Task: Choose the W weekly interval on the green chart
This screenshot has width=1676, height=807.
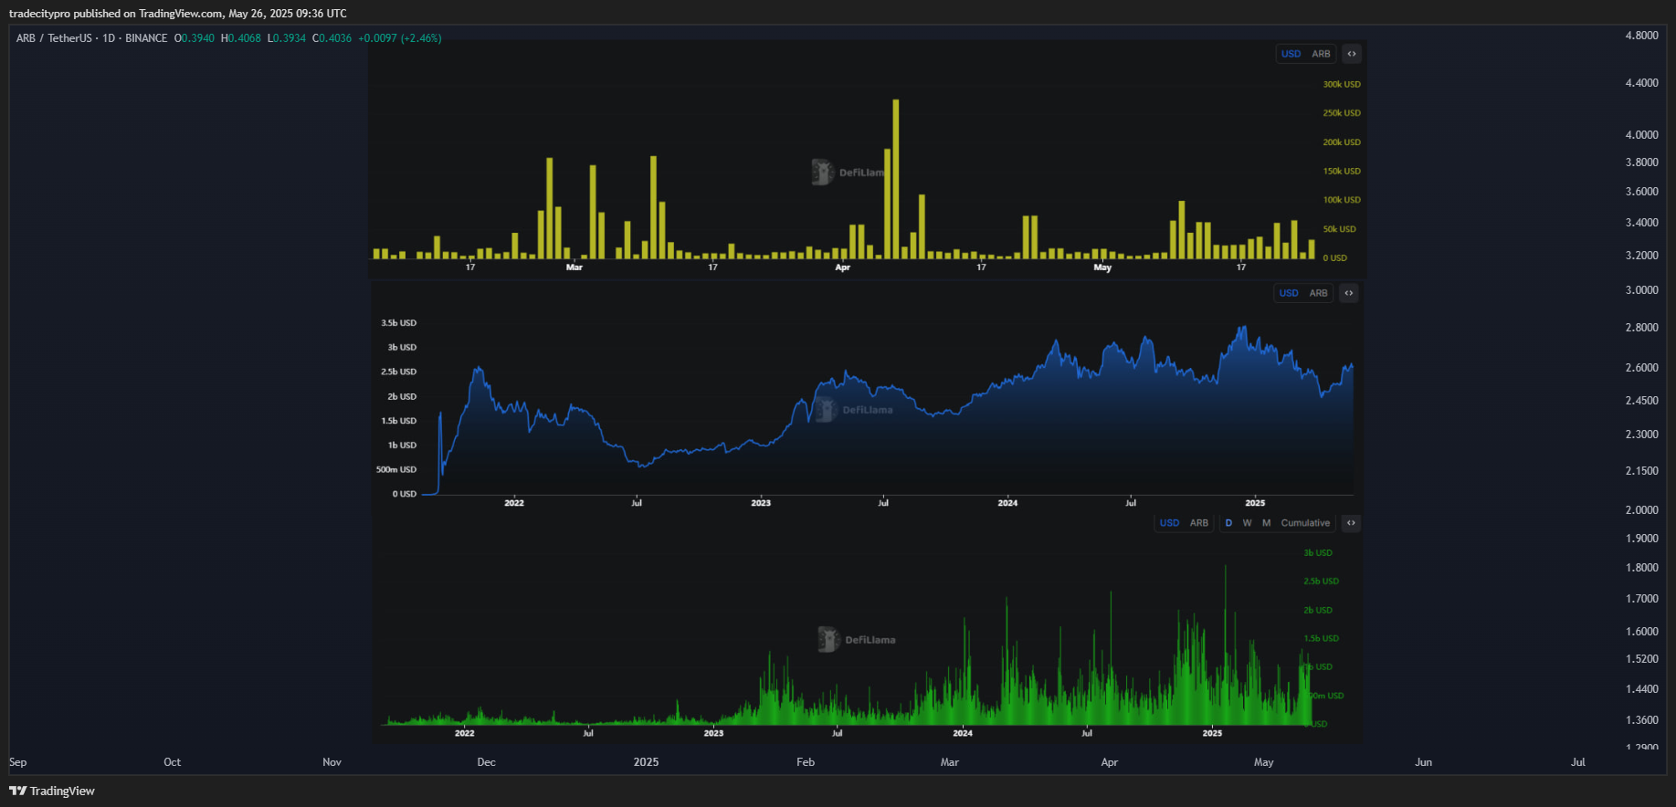Action: coord(1247,523)
